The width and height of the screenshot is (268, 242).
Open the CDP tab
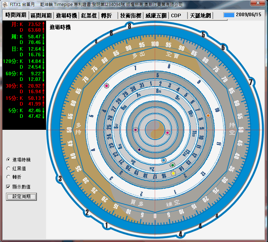coord(176,15)
